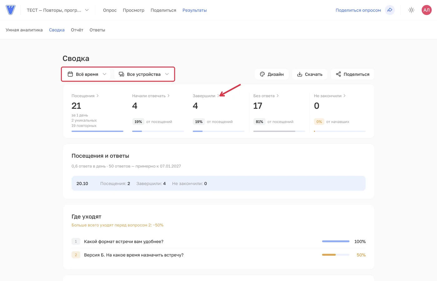Open Завершили details chevron

(x=218, y=96)
